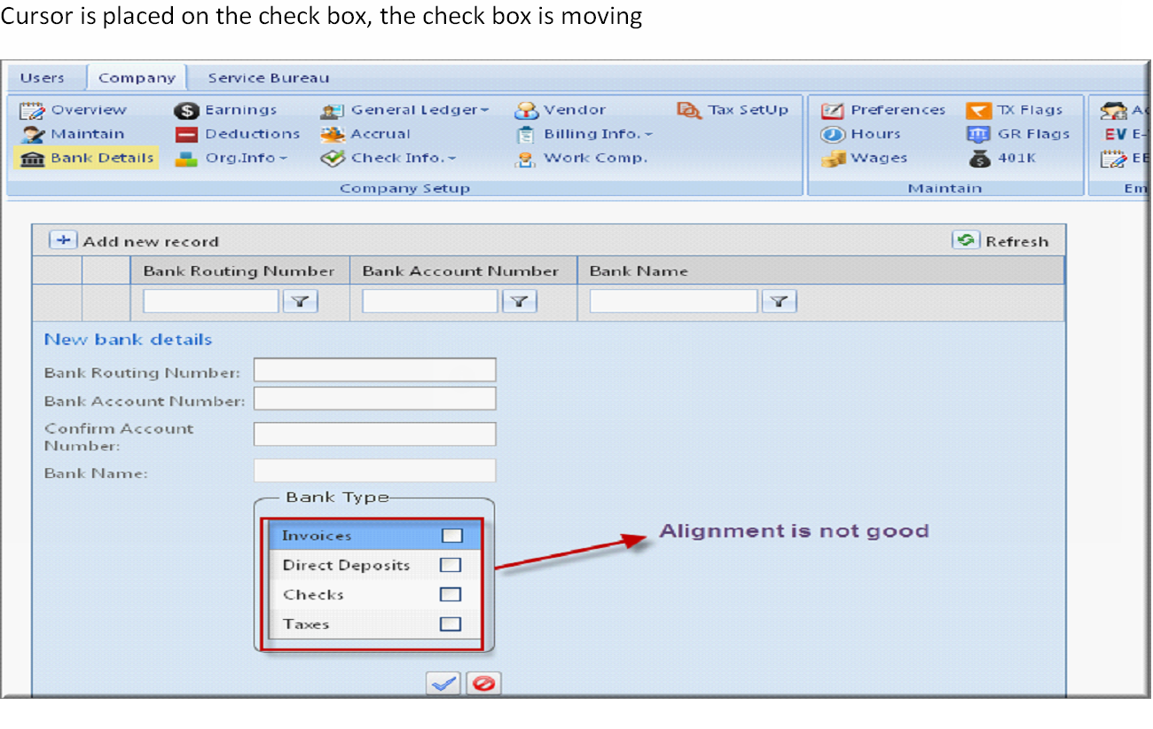Click the Bank Account Number form field
This screenshot has height=729, width=1153.
click(x=374, y=399)
